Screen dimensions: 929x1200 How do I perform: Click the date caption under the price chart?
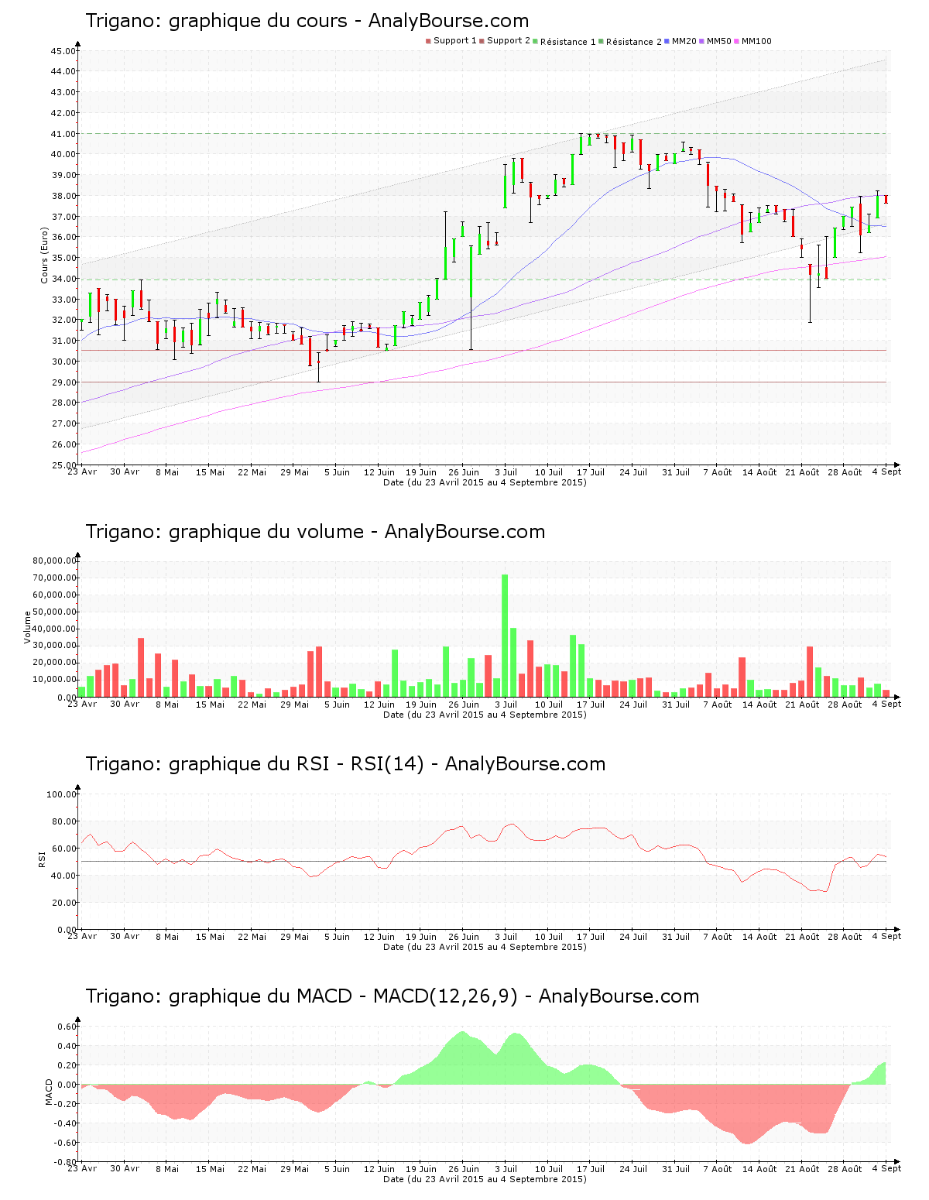(485, 482)
